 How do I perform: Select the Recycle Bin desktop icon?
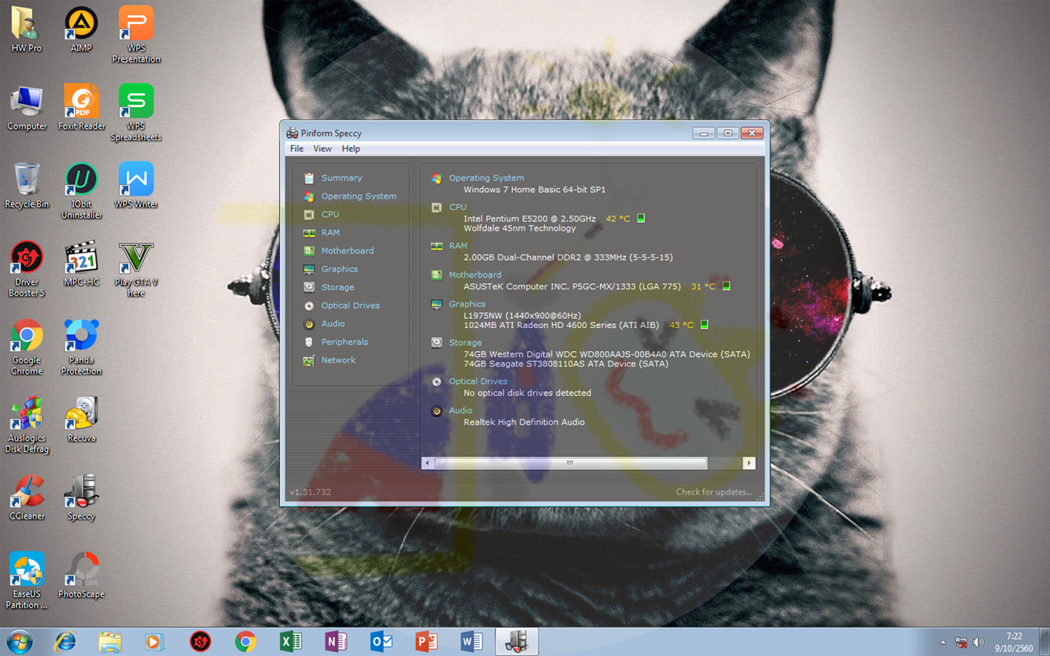pos(27,186)
